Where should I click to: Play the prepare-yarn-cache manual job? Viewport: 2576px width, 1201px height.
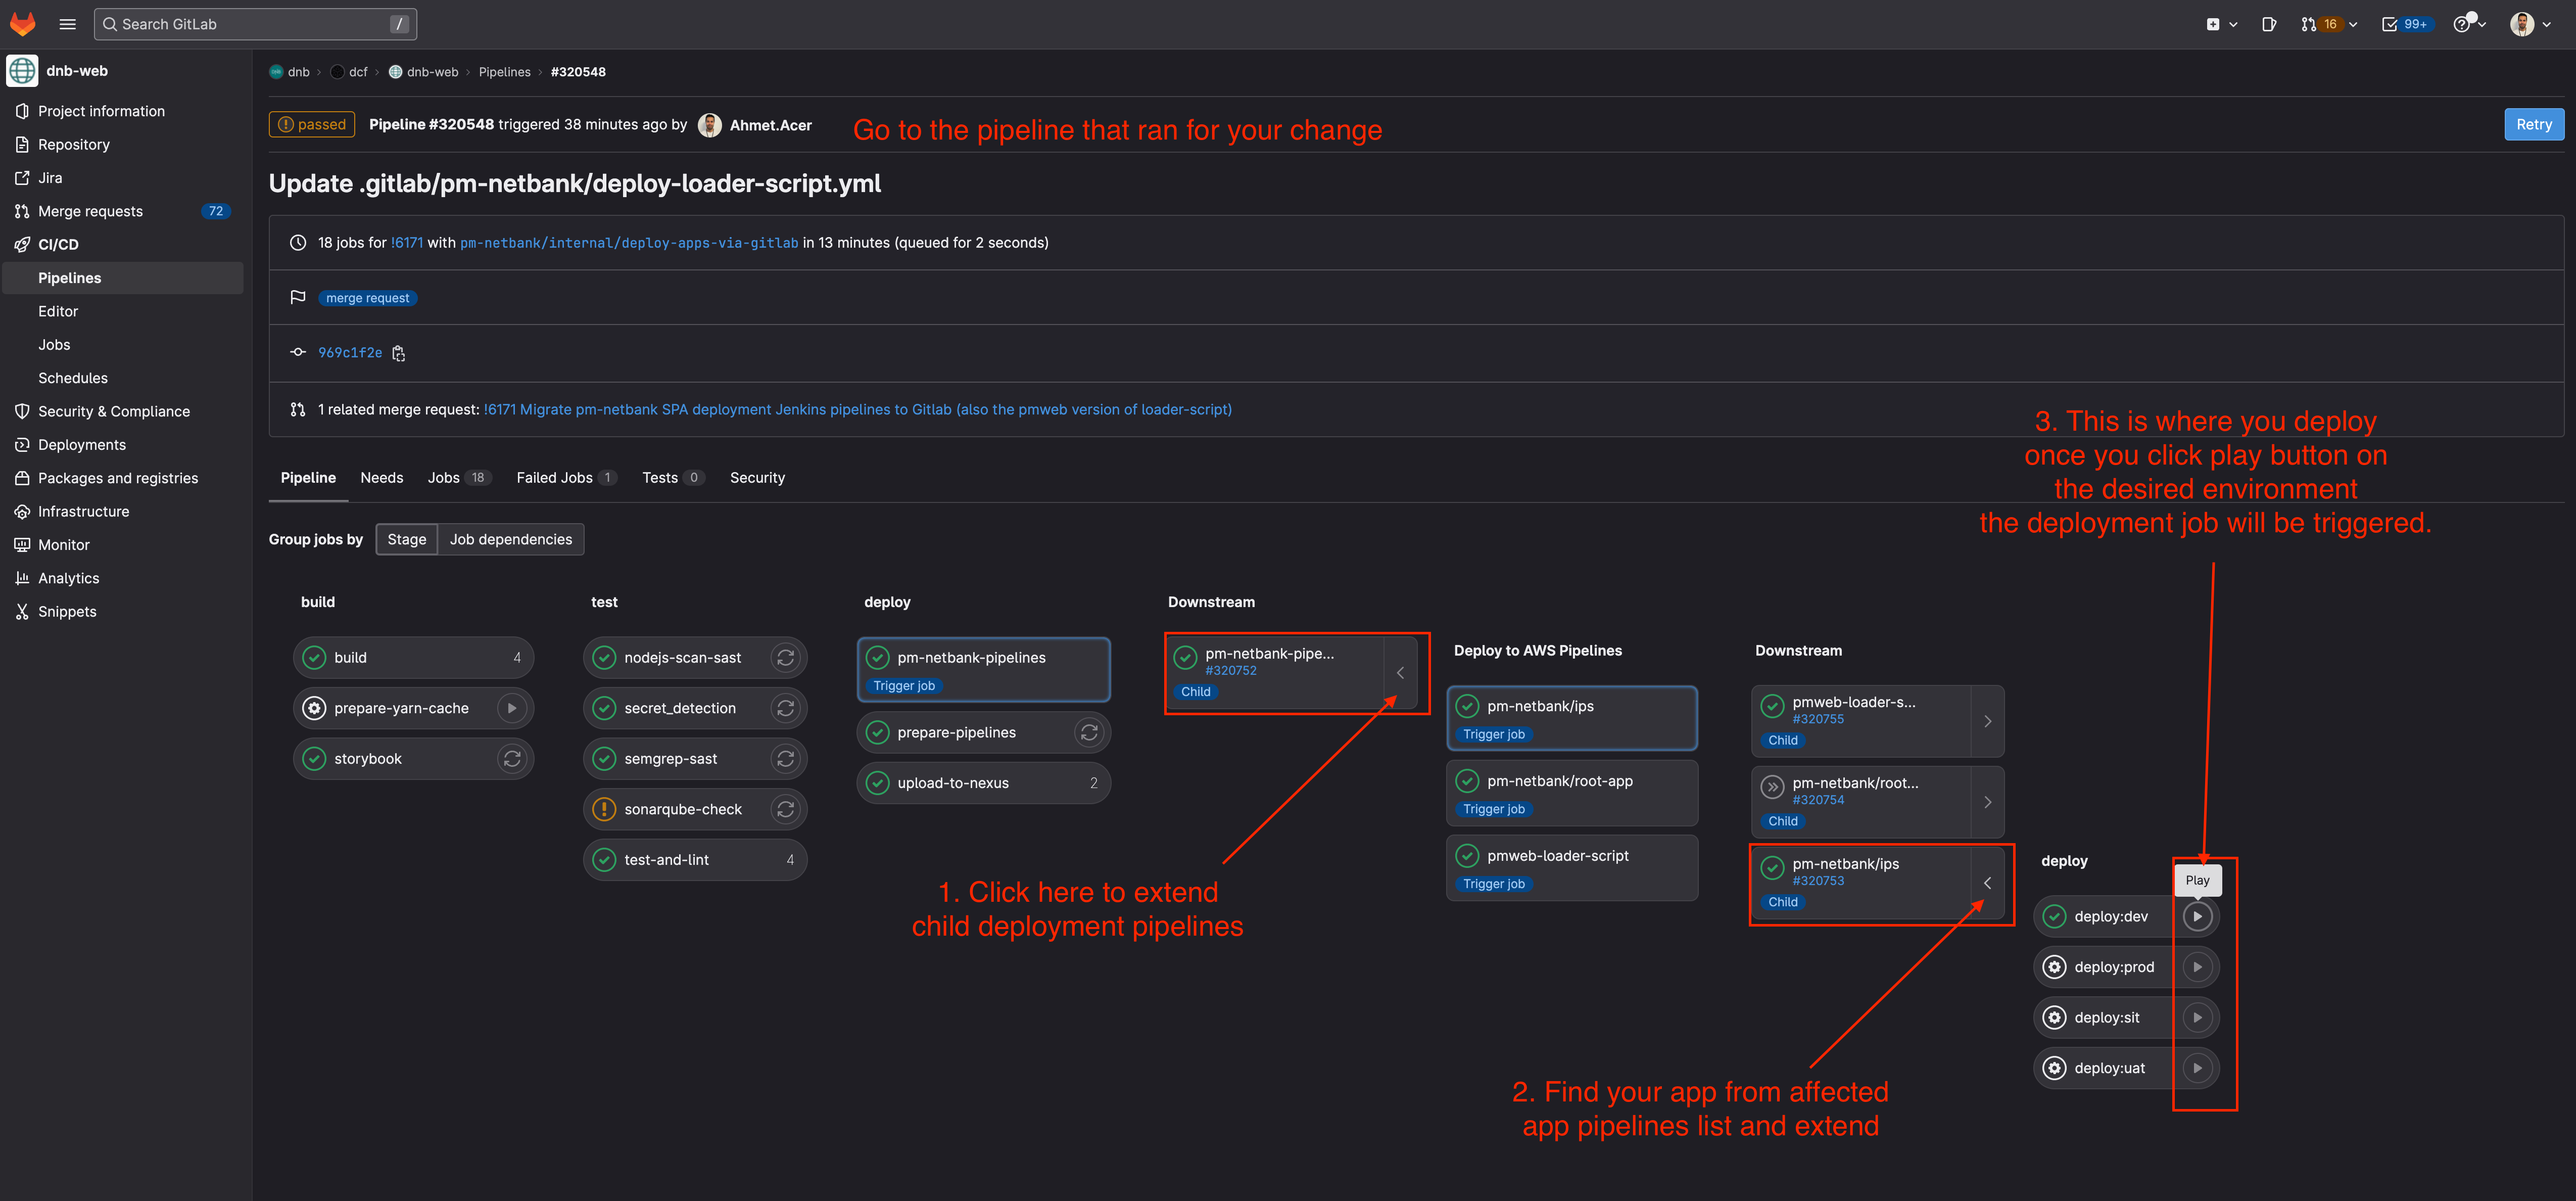point(512,708)
